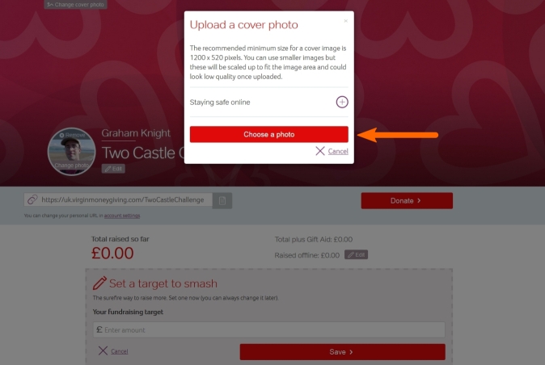Click the pencil icon next to Set a target
Screen dimensions: 545x365
[99, 283]
